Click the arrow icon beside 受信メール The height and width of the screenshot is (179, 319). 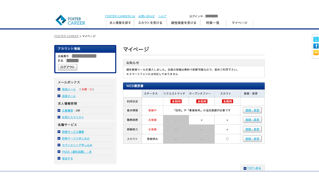coord(59,89)
